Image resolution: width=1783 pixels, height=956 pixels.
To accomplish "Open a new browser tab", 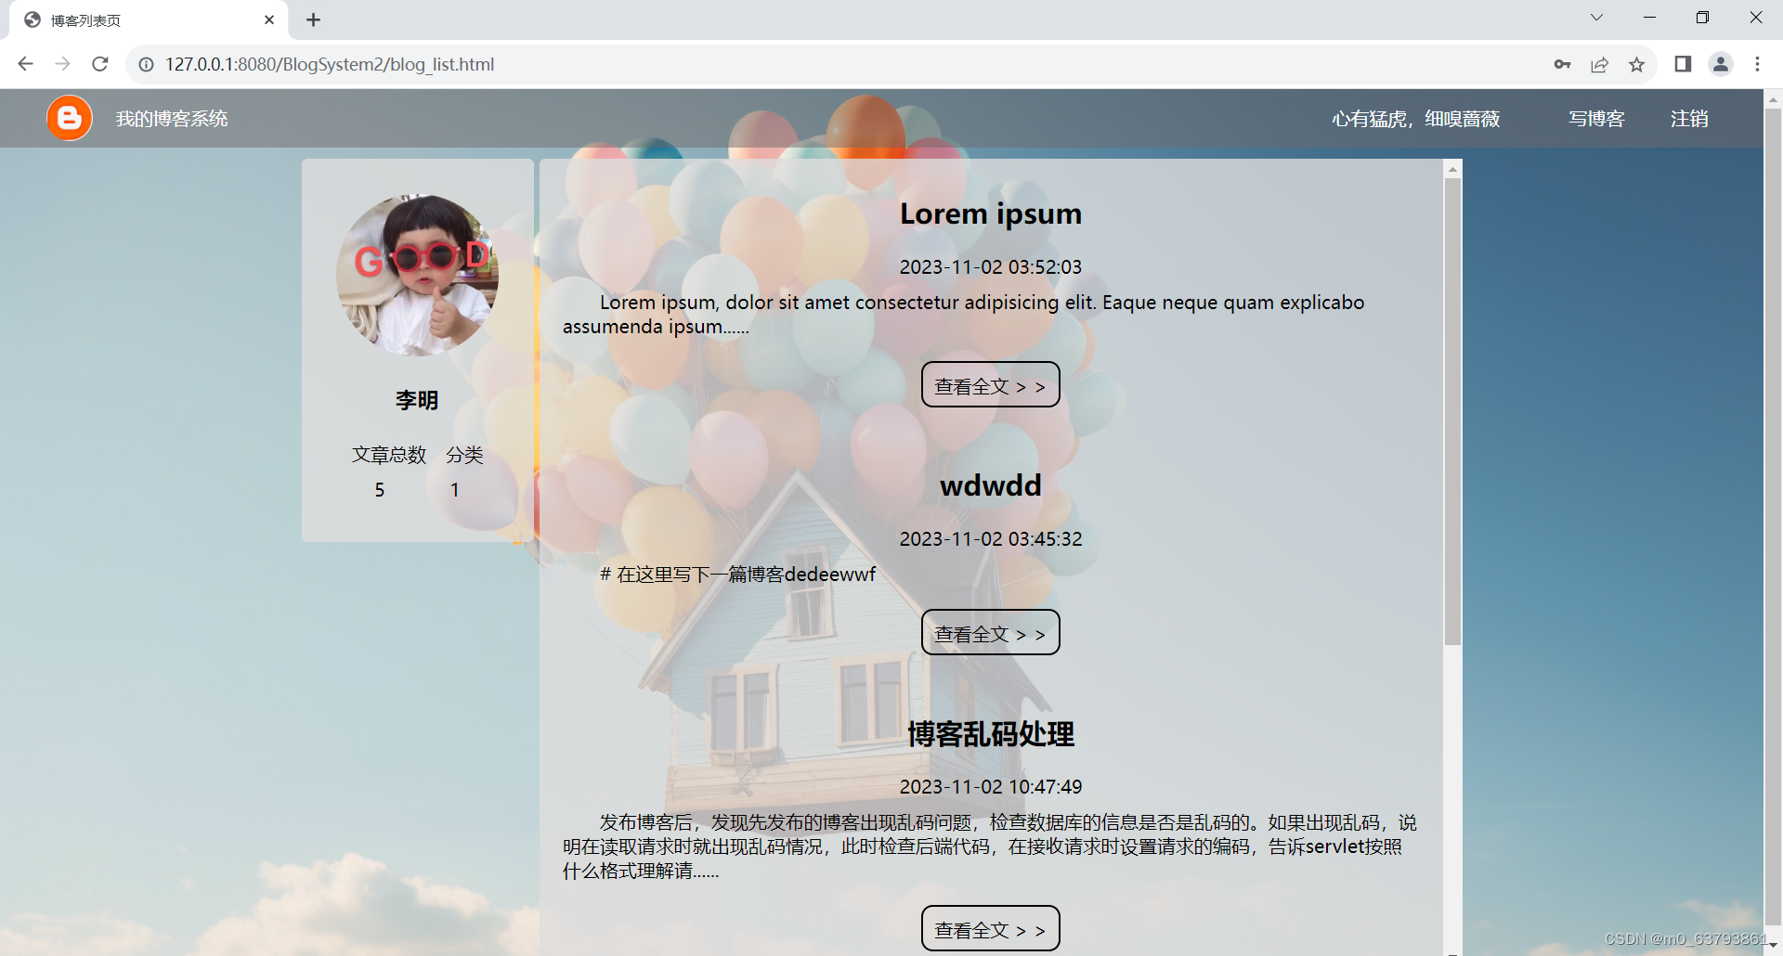I will point(313,19).
